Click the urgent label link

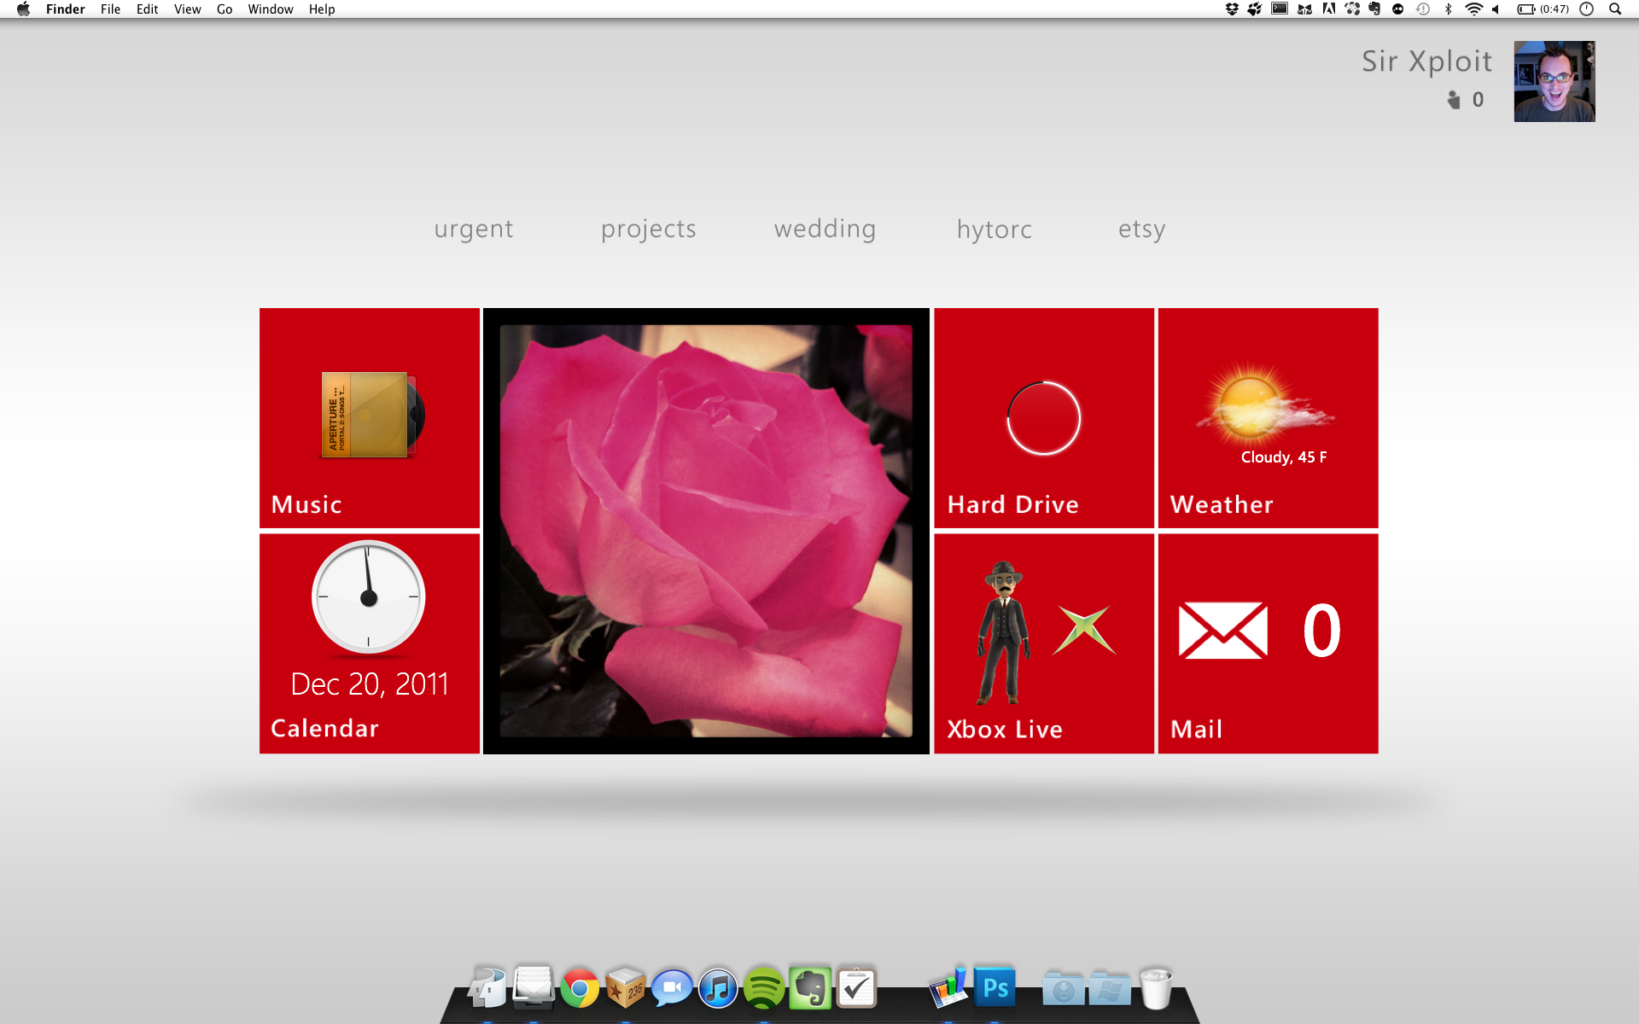[473, 229]
